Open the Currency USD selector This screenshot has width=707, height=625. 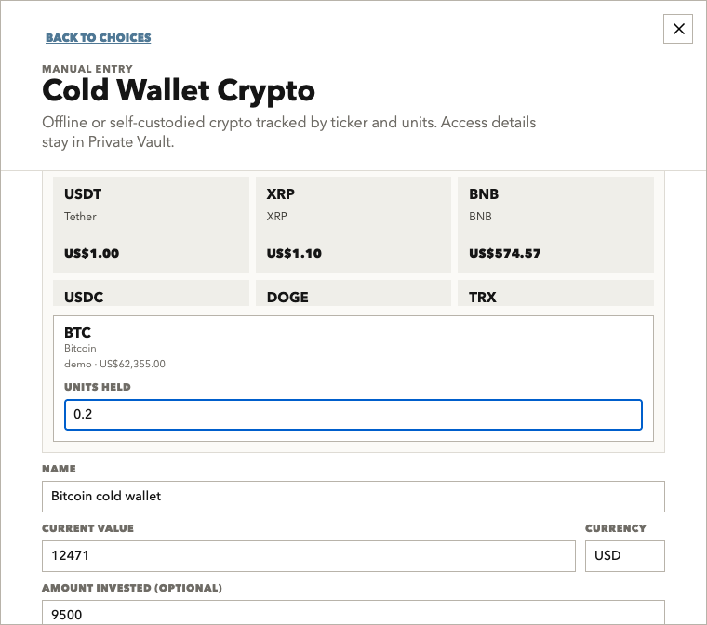coord(625,556)
